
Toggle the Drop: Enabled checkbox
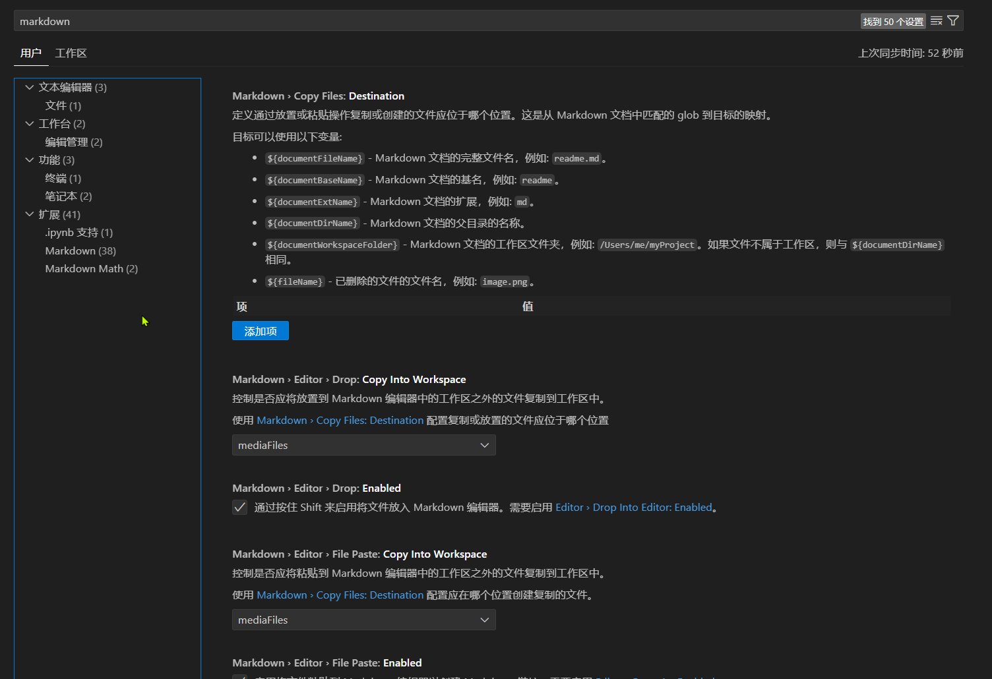(239, 507)
